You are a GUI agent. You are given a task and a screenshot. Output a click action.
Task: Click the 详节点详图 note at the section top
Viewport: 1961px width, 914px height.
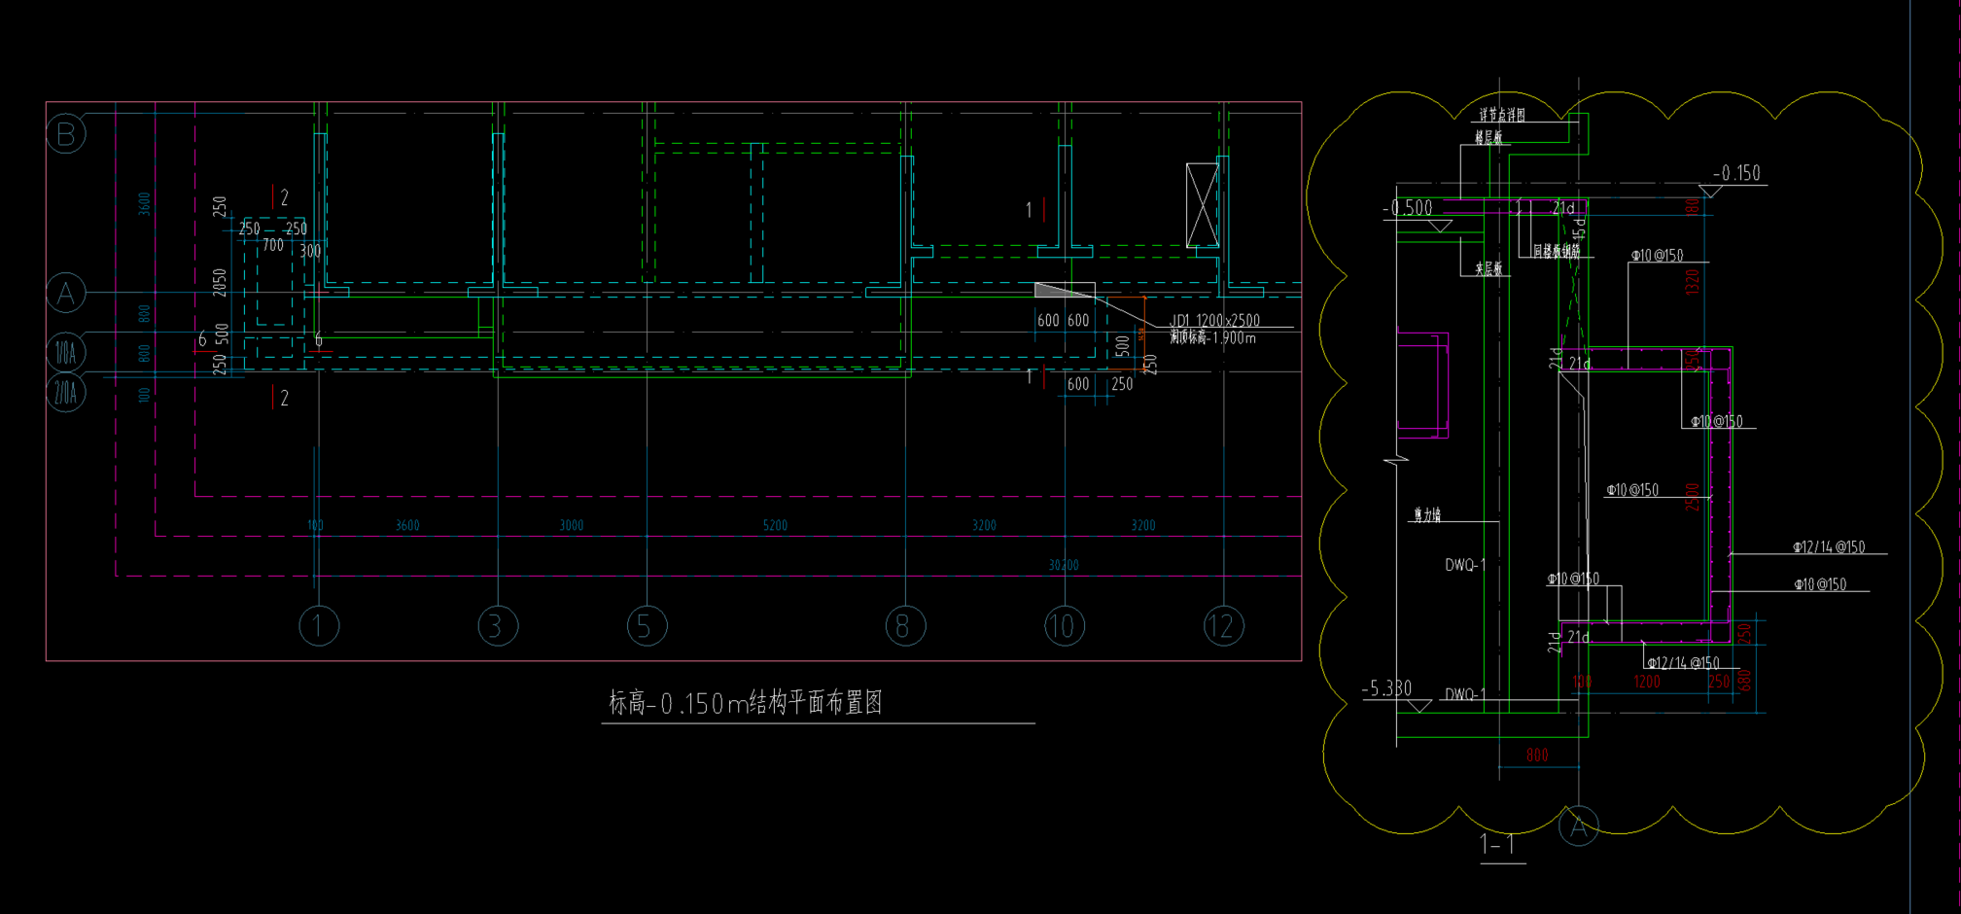[x=1502, y=115]
